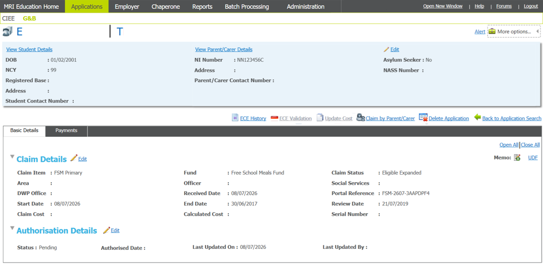Image resolution: width=543 pixels, height=264 pixels.
Task: Click the Pending status value
Action: [x=48, y=248]
